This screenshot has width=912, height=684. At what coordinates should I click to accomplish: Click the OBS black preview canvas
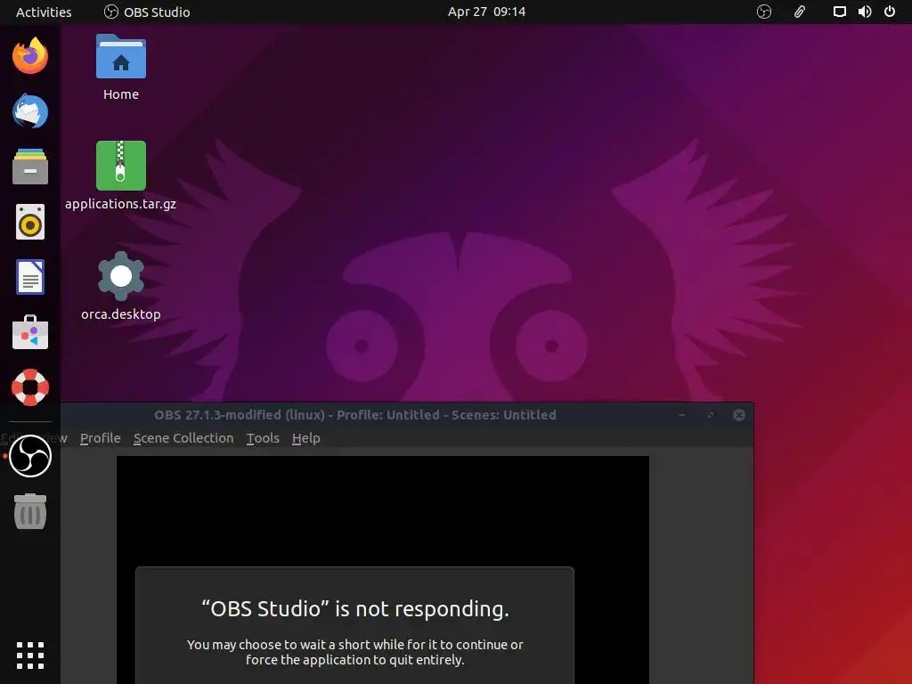point(383,510)
